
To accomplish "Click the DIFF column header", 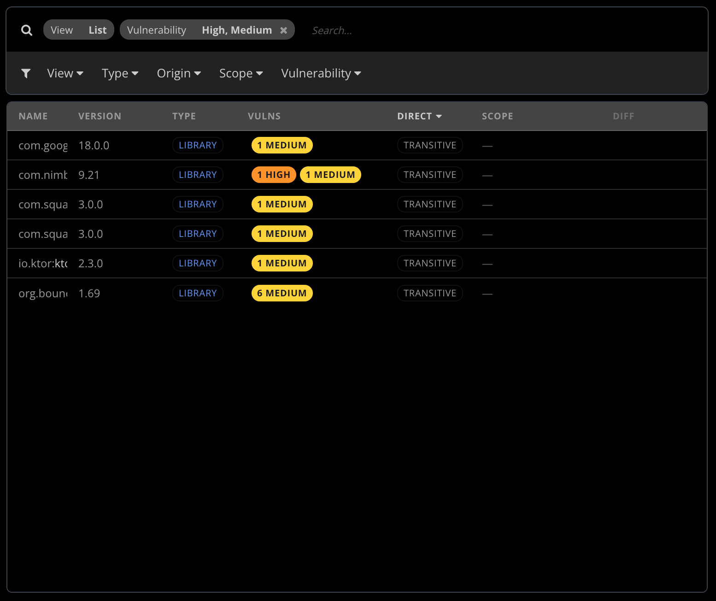I will [x=623, y=116].
